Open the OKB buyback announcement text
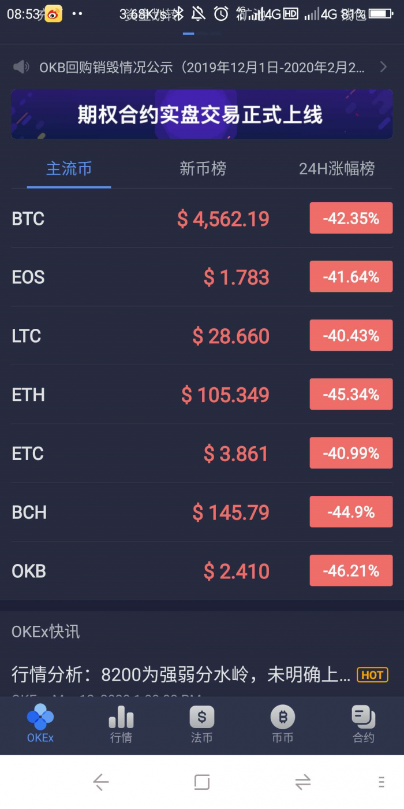 (196, 66)
